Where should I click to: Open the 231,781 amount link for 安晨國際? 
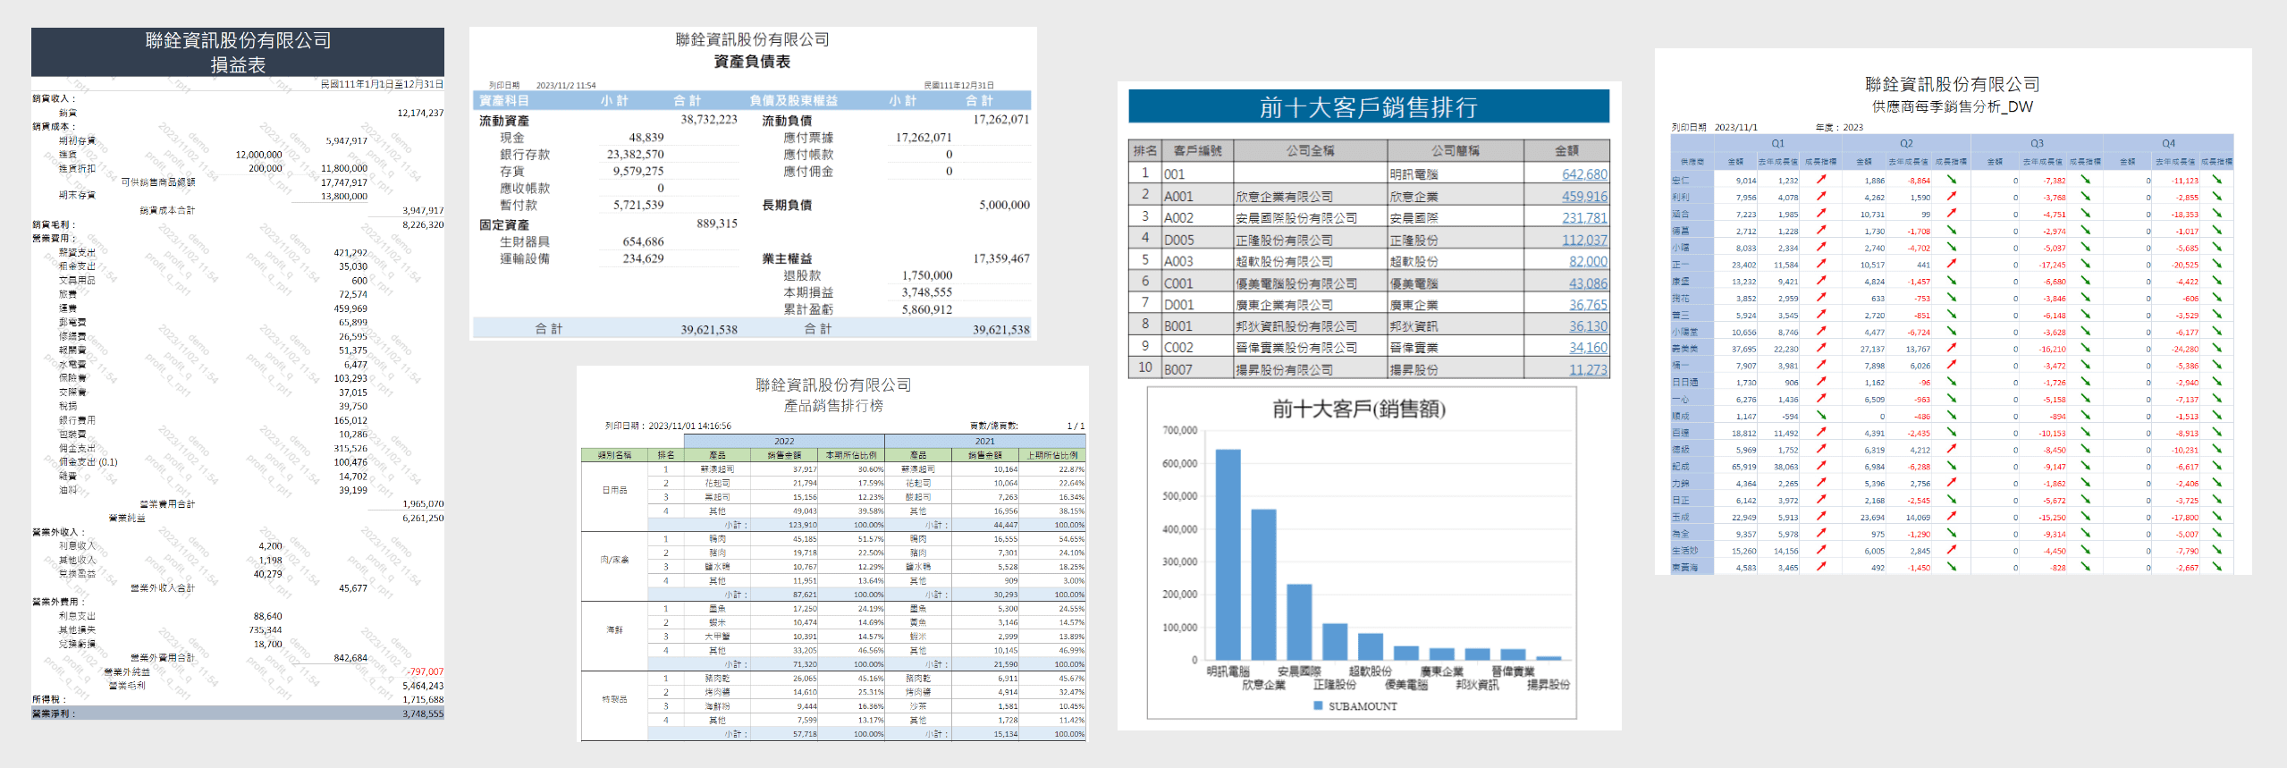point(1584,217)
